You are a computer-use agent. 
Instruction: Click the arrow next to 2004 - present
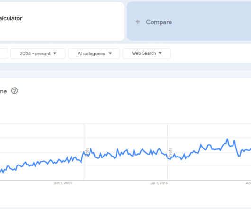pos(55,53)
